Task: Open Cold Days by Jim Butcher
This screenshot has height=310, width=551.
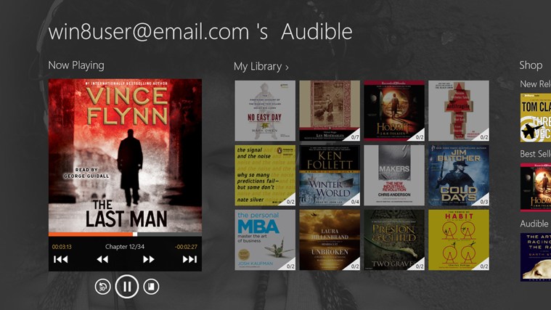Action: point(459,175)
